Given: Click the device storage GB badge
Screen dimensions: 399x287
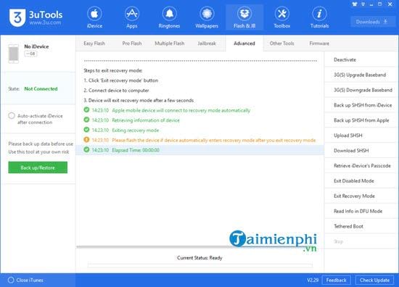Looking at the screenshot, I should tap(30, 54).
